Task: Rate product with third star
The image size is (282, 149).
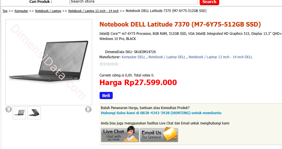Action: (x=109, y=64)
